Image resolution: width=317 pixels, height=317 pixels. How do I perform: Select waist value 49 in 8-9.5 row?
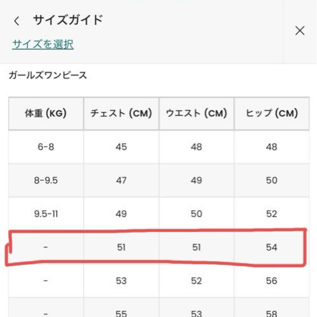coord(196,180)
